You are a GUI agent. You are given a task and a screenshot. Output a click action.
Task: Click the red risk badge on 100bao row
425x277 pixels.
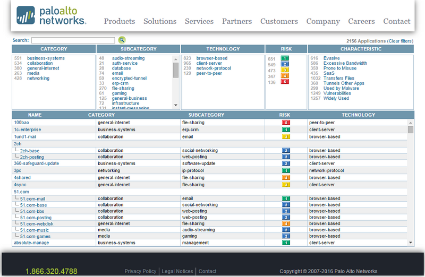pyautogui.click(x=286, y=123)
